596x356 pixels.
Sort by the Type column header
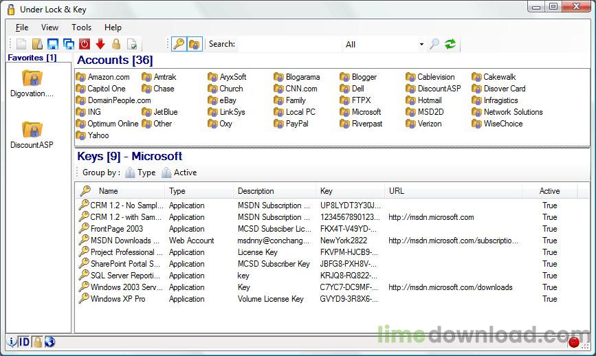coord(199,191)
